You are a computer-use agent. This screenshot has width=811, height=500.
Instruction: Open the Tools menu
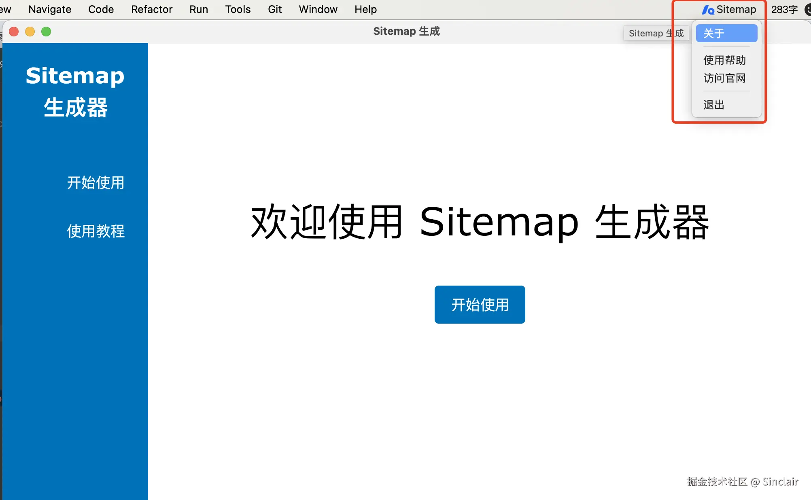238,9
